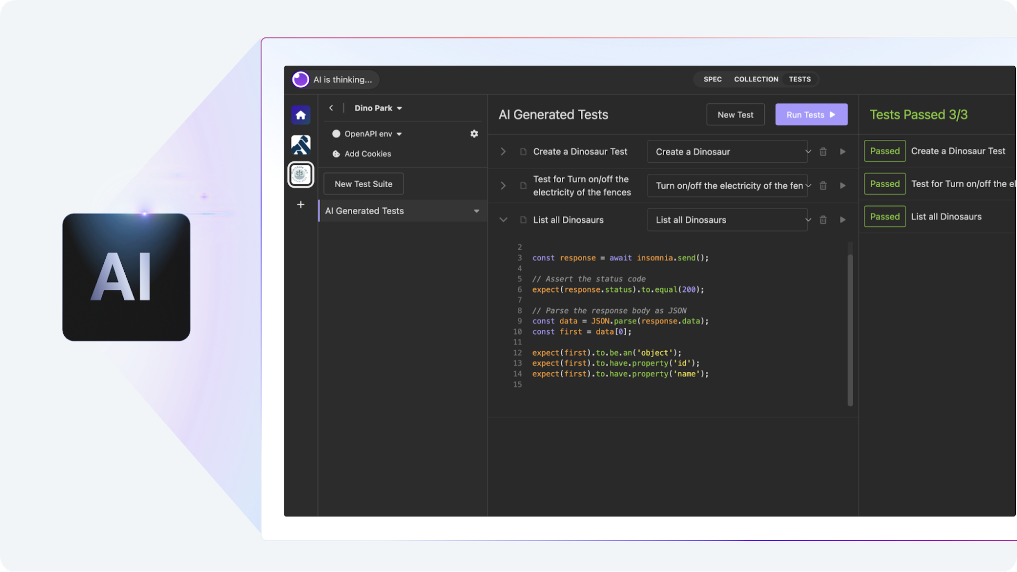Open environment settings gear icon
The height and width of the screenshot is (572, 1017).
point(474,134)
